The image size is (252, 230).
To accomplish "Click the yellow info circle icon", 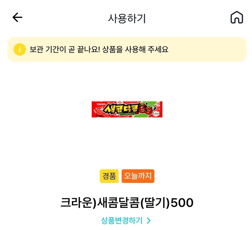I will click(x=20, y=49).
